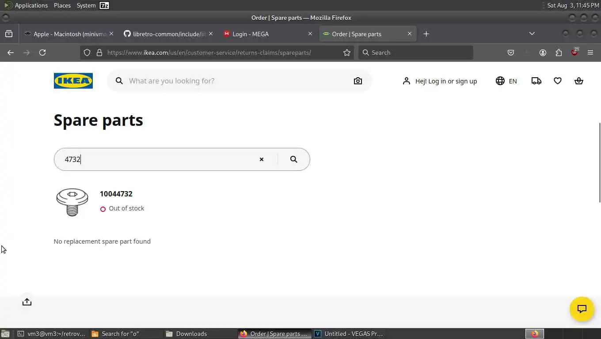View site info via padlock icon
This screenshot has width=601, height=339.
[x=99, y=53]
